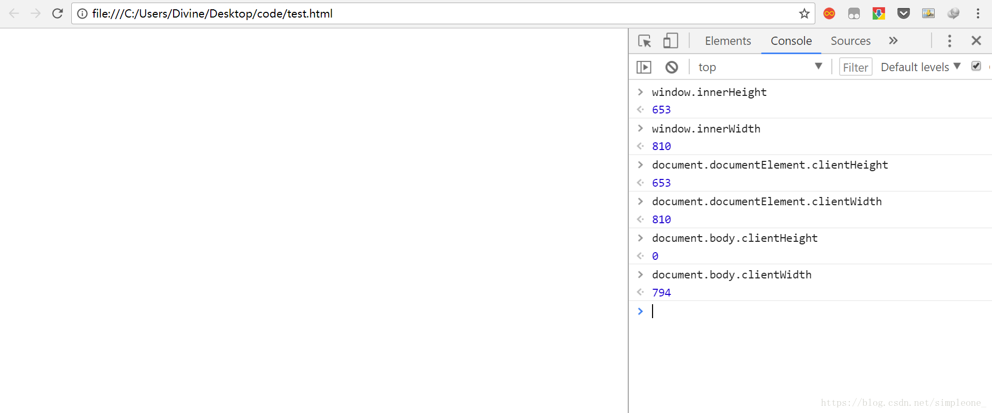
Task: Reload the test.html page
Action: click(57, 13)
